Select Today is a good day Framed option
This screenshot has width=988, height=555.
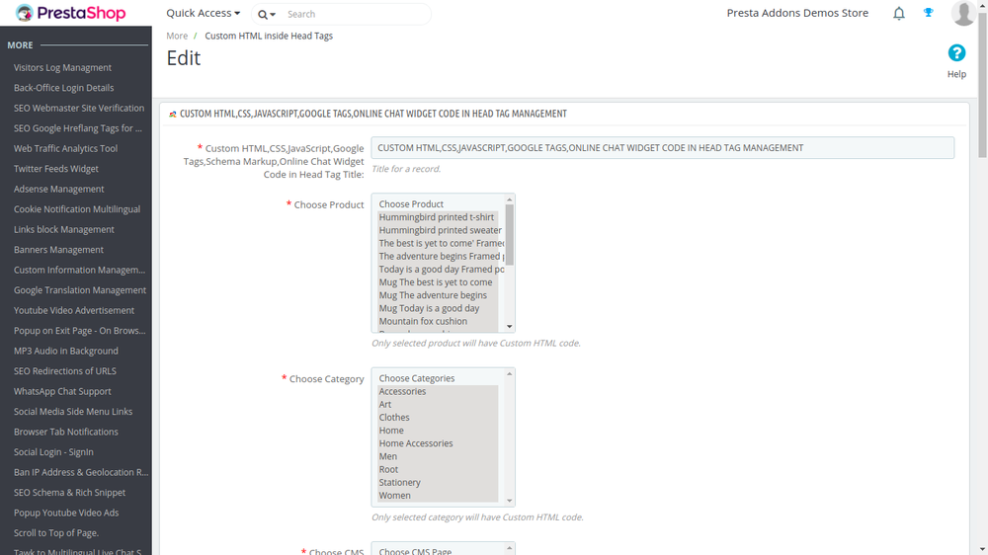tap(438, 270)
